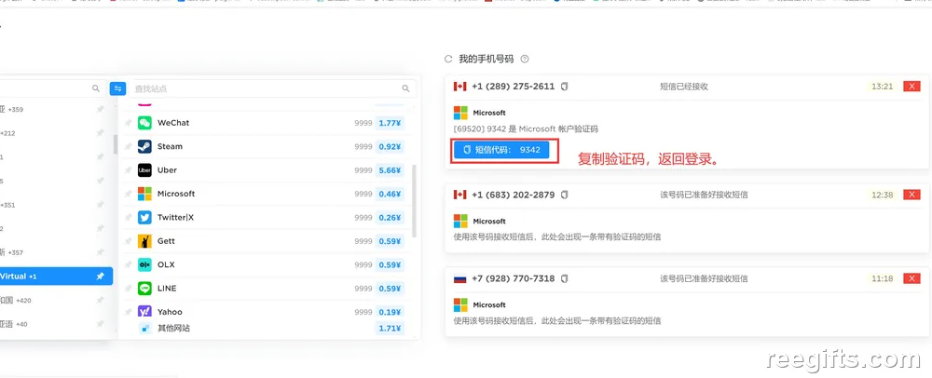This screenshot has width=932, height=378.
Task: Cancel number +1 (683) 202-2879 with red X
Action: pos(911,195)
